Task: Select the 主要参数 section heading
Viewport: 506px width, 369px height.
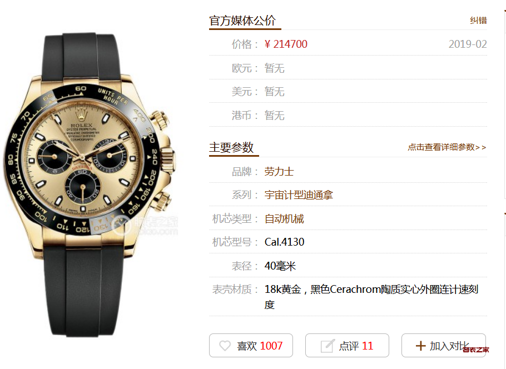Action: tap(231, 147)
